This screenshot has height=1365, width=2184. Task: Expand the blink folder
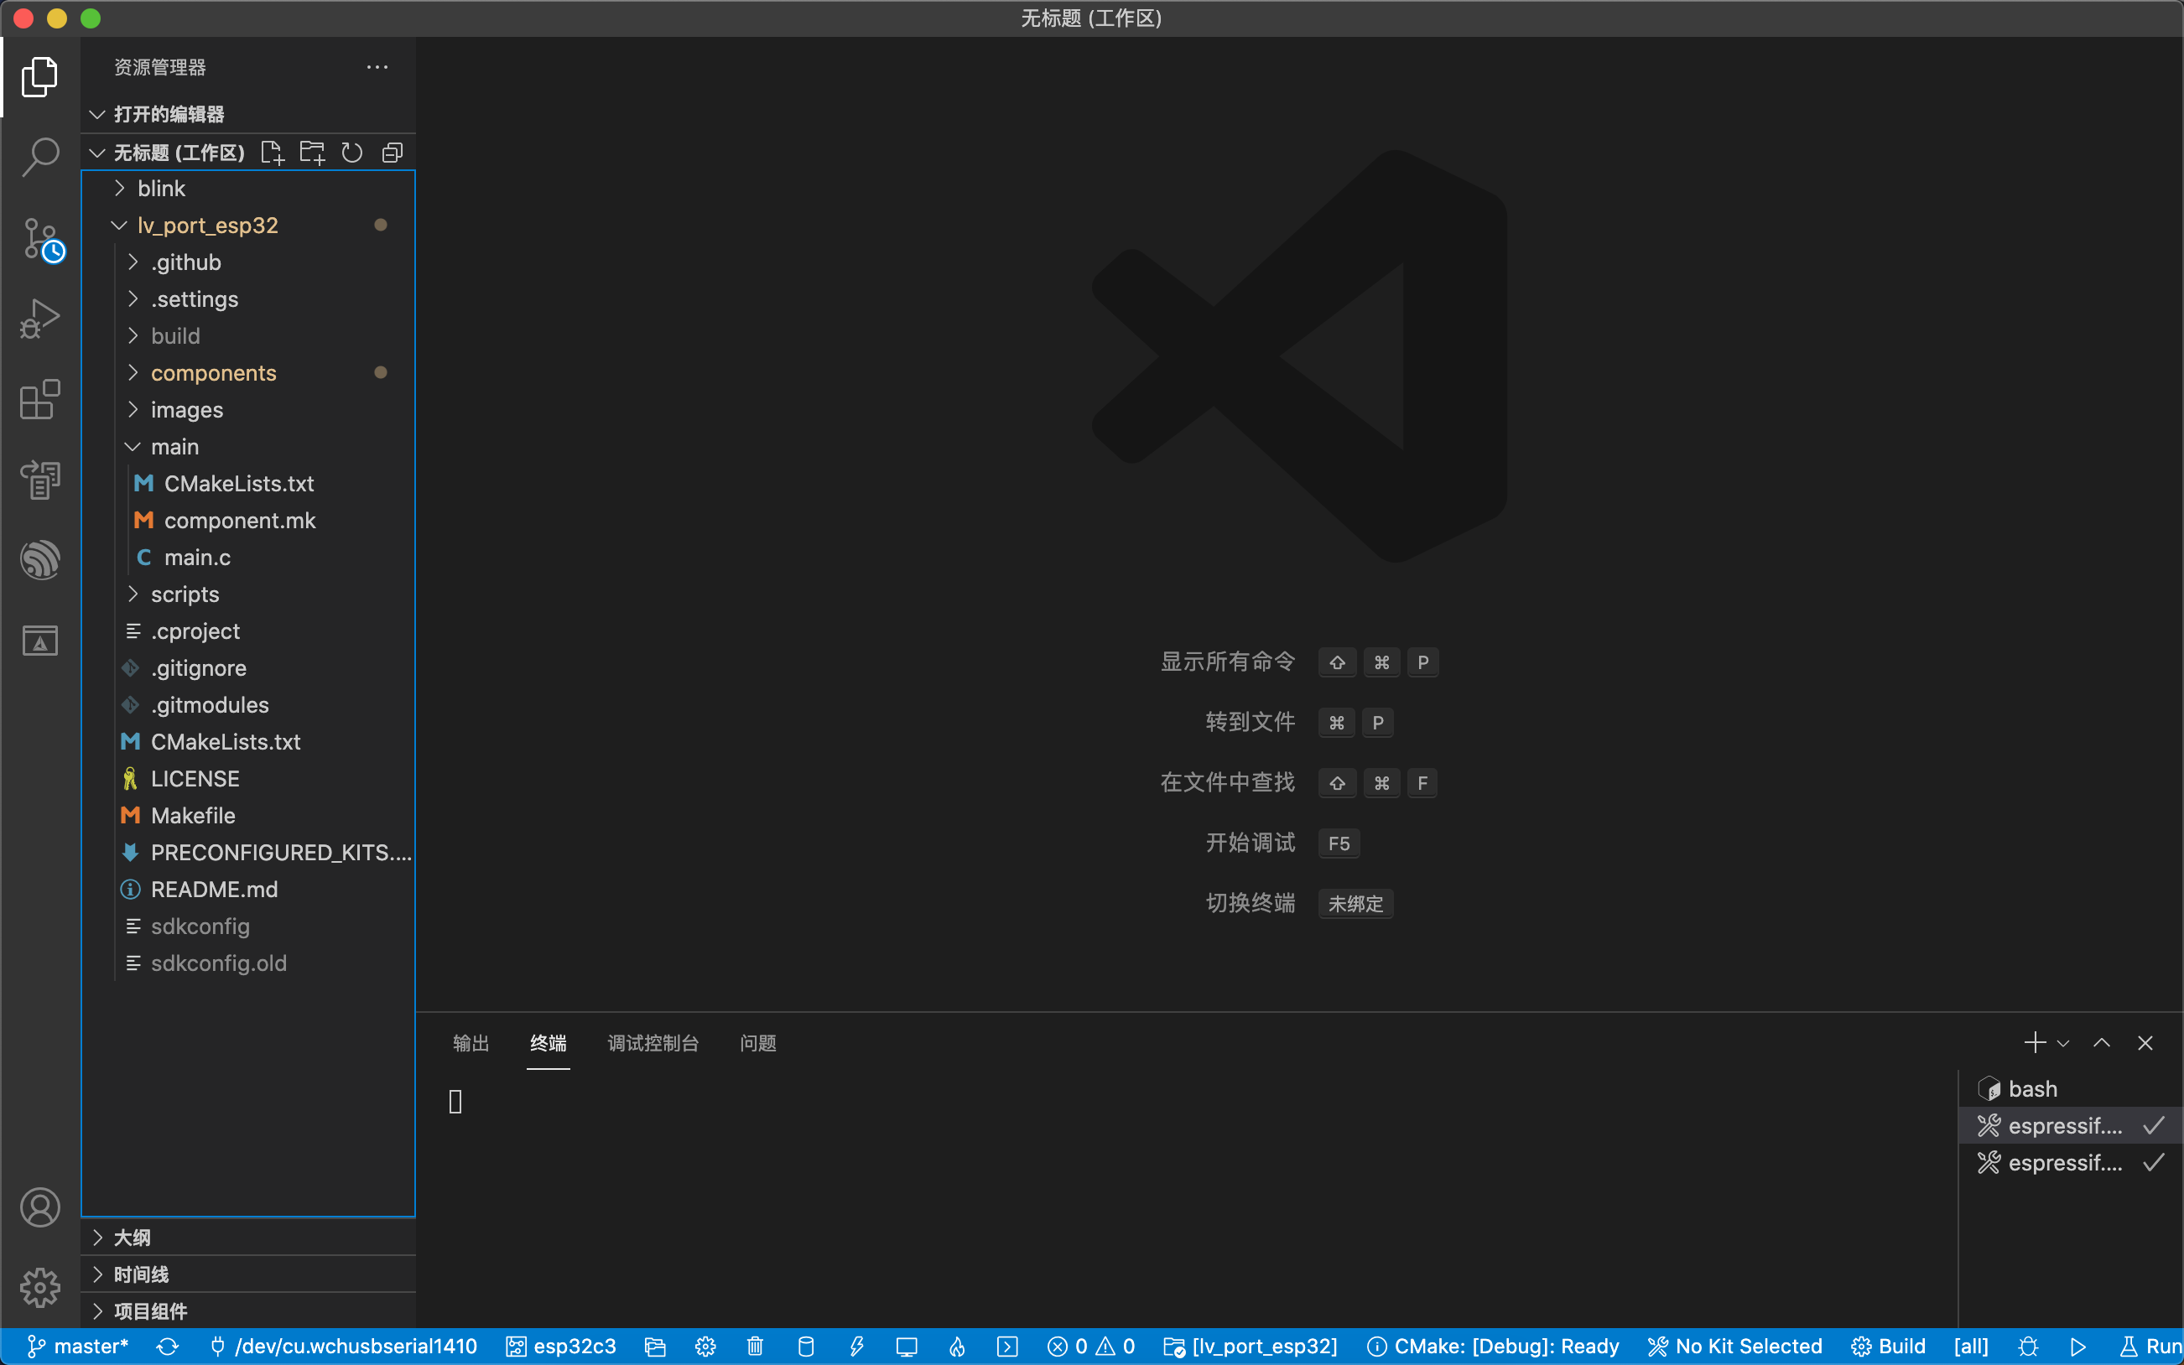[162, 189]
